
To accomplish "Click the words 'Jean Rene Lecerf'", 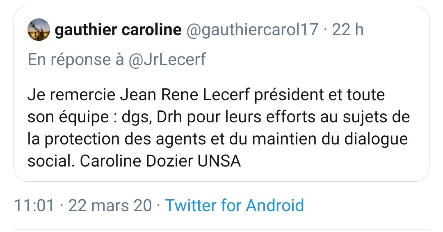I will (185, 95).
